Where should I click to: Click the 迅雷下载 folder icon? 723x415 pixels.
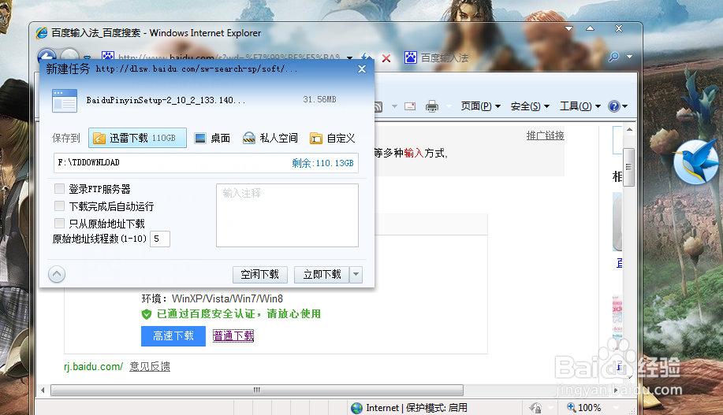99,138
